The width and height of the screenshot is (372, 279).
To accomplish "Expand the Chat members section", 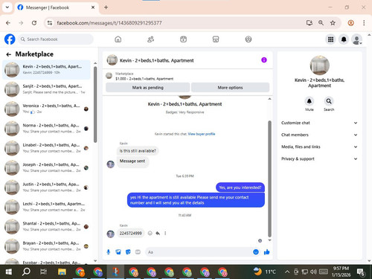I will (x=319, y=135).
